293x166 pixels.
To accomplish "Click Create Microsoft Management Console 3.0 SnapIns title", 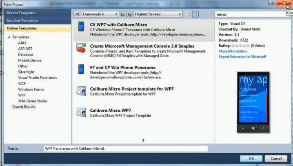I will (x=142, y=46).
